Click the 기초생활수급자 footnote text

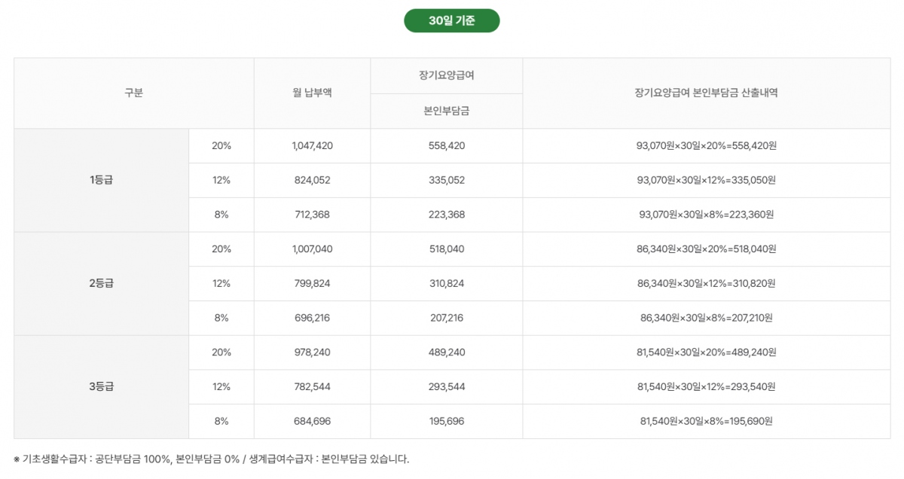(x=211, y=459)
